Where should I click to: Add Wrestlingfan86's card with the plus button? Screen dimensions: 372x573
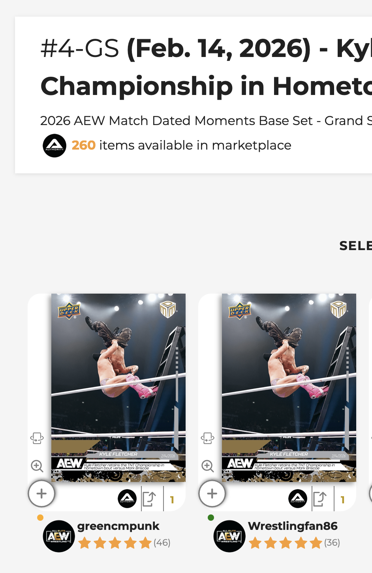pos(212,493)
